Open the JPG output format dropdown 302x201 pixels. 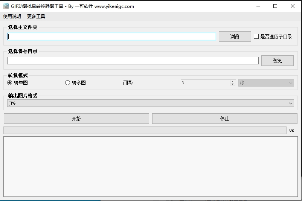point(151,103)
